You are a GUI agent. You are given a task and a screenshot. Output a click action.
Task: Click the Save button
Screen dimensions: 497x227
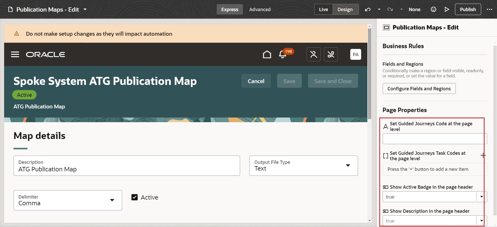(289, 81)
